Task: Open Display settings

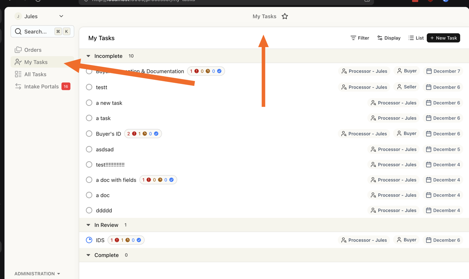Action: [389, 38]
